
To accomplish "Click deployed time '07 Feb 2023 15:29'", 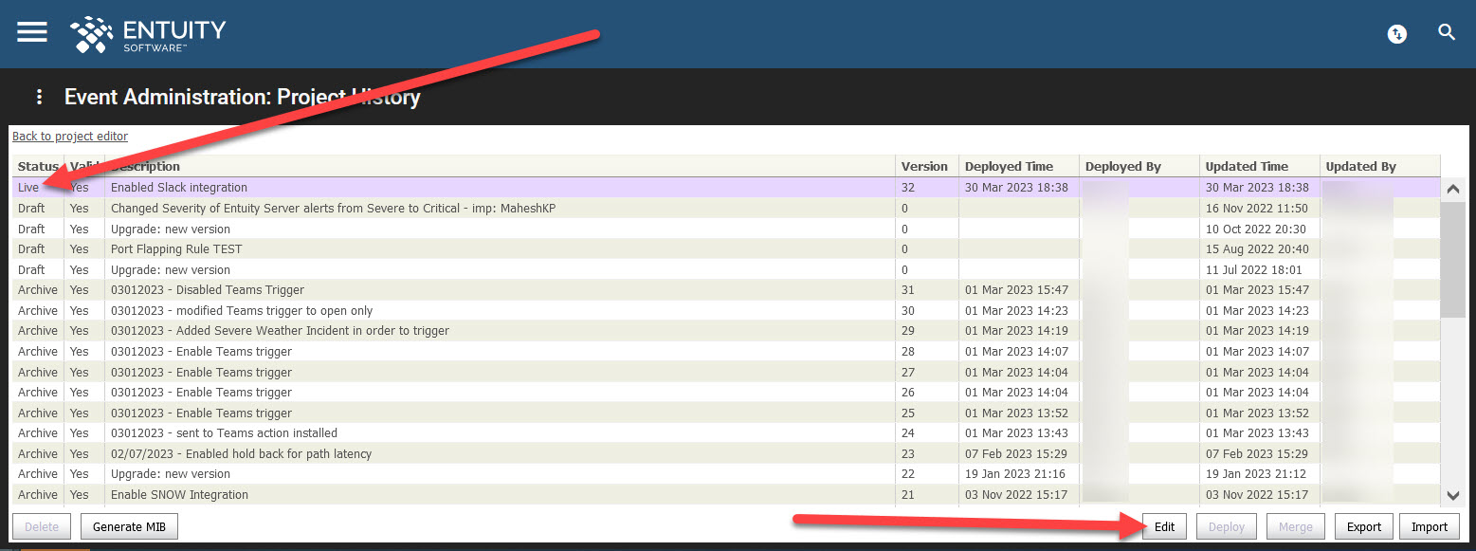I will click(x=1019, y=454).
